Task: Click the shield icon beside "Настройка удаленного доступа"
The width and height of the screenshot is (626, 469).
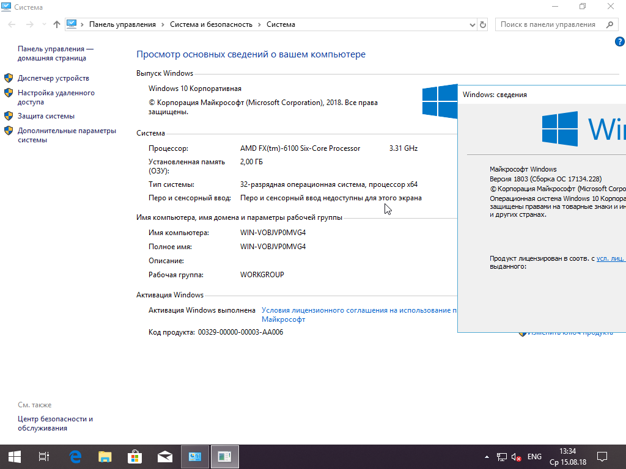Action: [9, 93]
